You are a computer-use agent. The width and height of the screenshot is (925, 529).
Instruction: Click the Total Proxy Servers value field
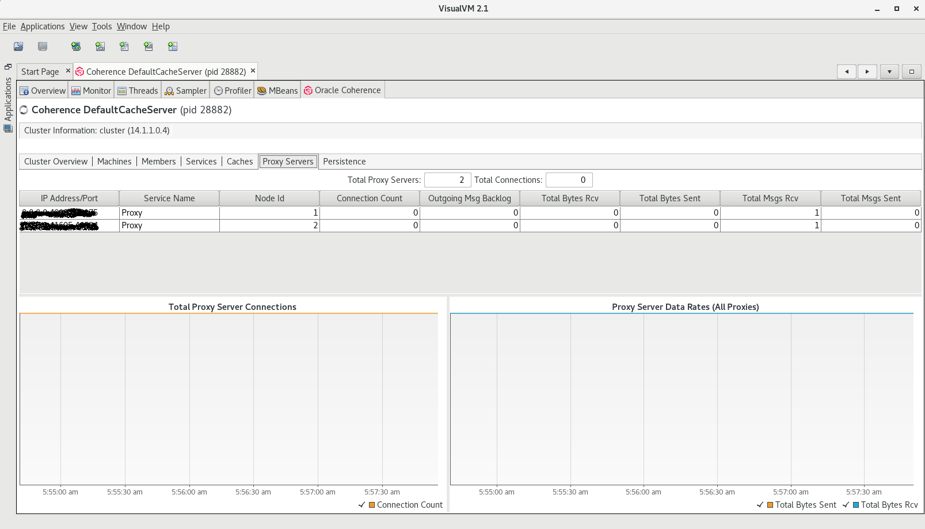448,180
